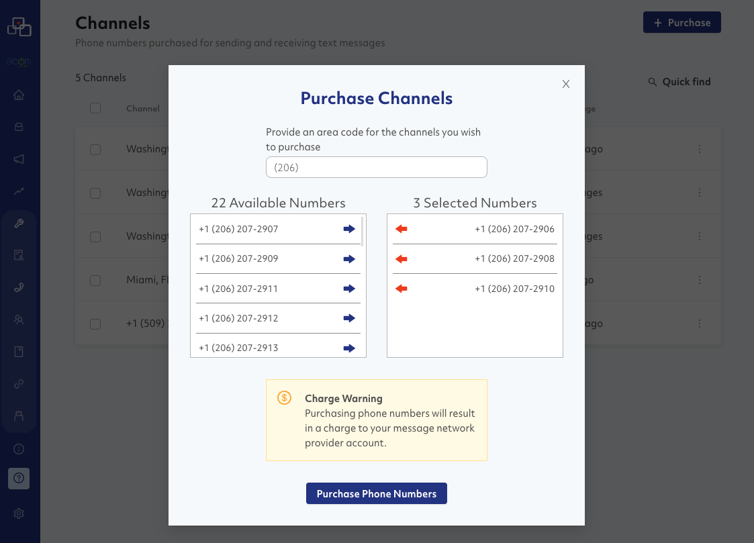Open options menu for Miami channel row

click(x=700, y=280)
